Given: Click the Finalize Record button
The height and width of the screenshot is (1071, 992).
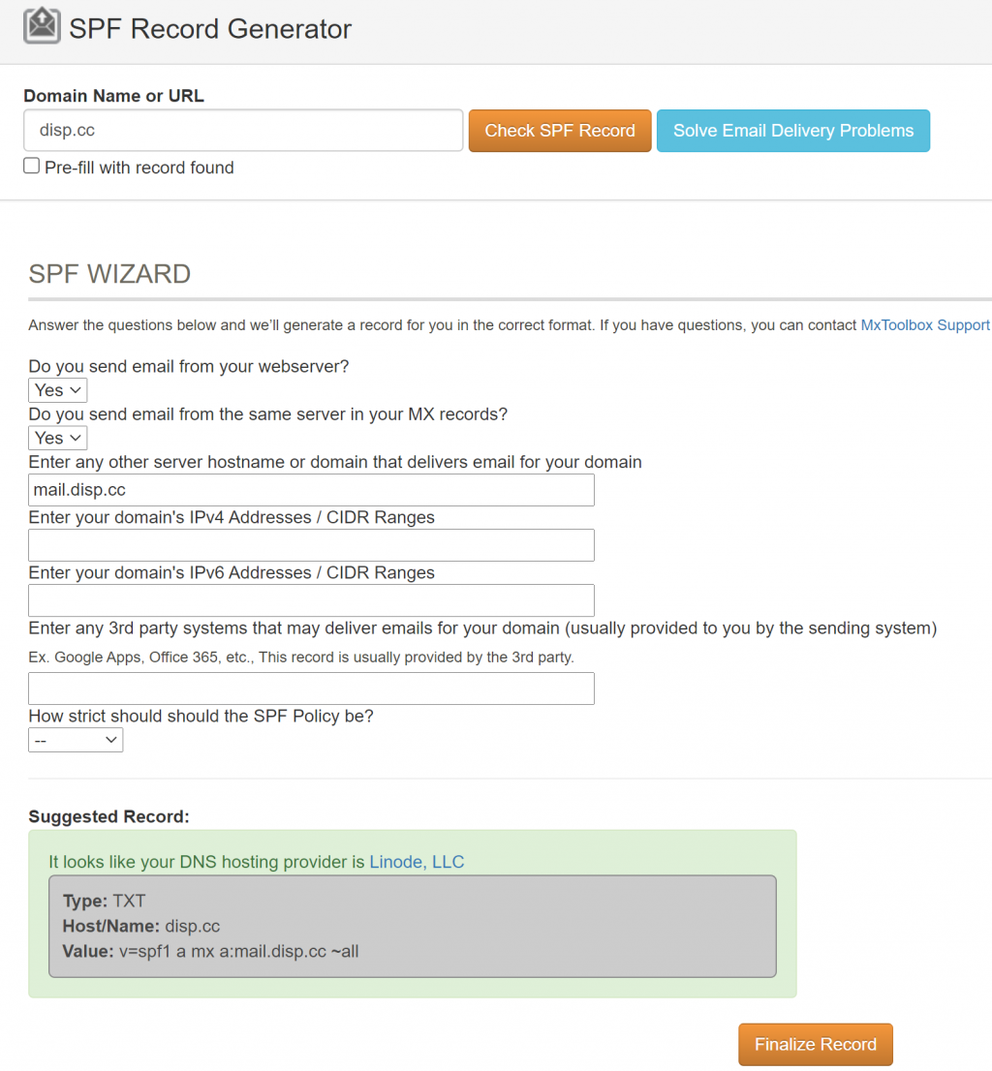Looking at the screenshot, I should tap(815, 1044).
